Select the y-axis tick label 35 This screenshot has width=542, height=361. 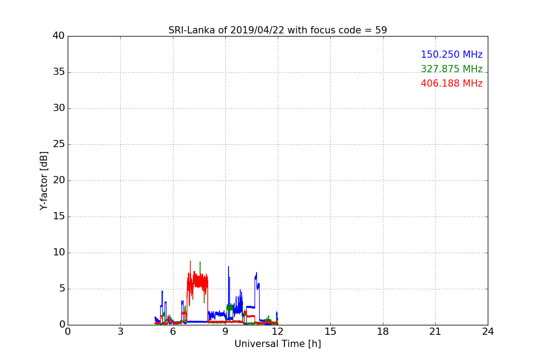pyautogui.click(x=59, y=72)
